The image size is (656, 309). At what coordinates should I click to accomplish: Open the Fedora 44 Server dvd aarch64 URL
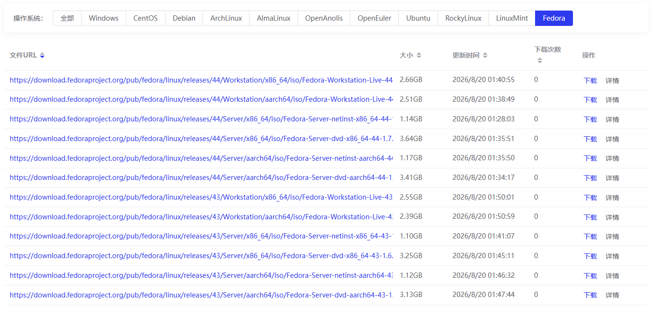point(201,178)
